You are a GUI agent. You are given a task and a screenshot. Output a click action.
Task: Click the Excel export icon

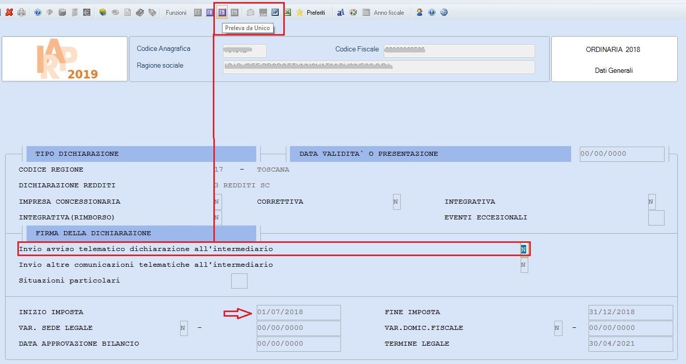287,12
